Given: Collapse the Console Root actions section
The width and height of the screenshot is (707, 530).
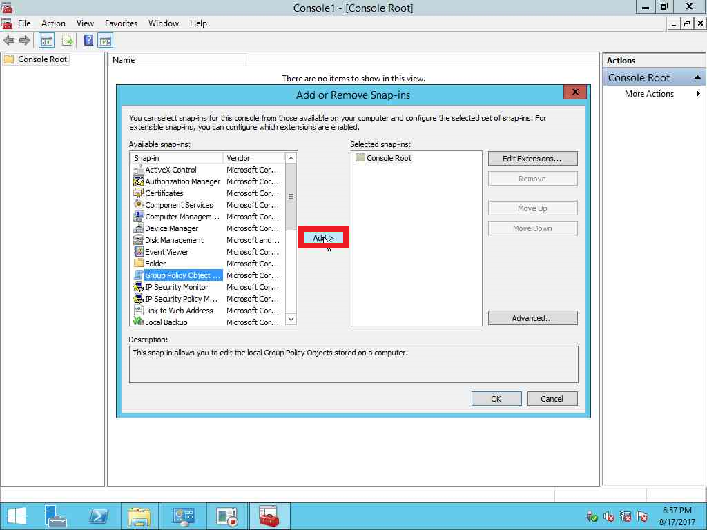Looking at the screenshot, I should (x=697, y=78).
